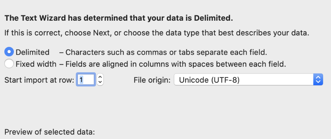Select the Delimited radio button
Image resolution: width=331 pixels, height=139 pixels.
9,52
